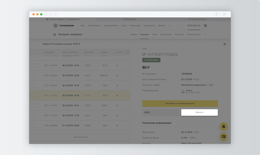Switch to the Черный список tab
This screenshot has width=260, height=155.
point(193,35)
